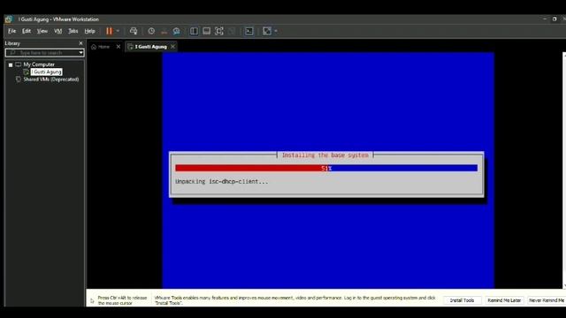Open the library search dropdown arrow
This screenshot has height=318, width=566.
(80, 53)
